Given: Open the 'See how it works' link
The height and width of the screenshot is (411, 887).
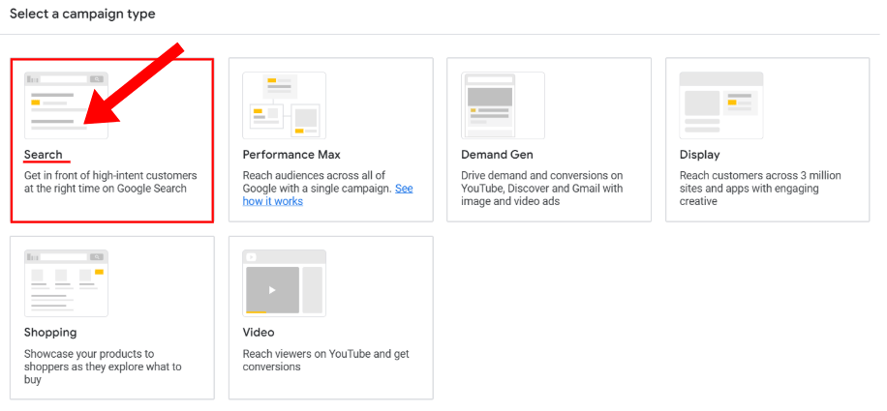Looking at the screenshot, I should click(272, 201).
